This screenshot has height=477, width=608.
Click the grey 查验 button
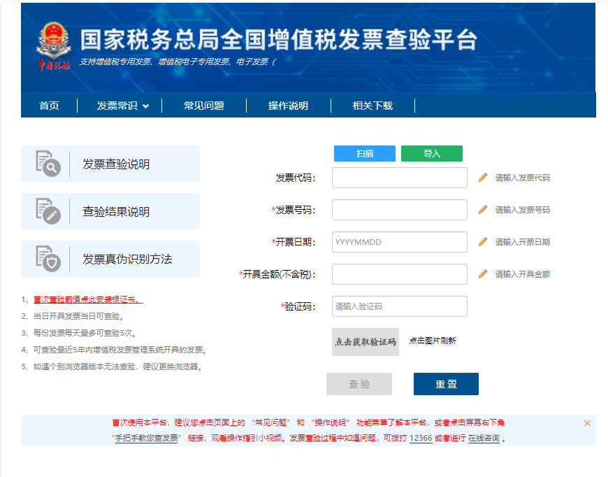tap(359, 384)
